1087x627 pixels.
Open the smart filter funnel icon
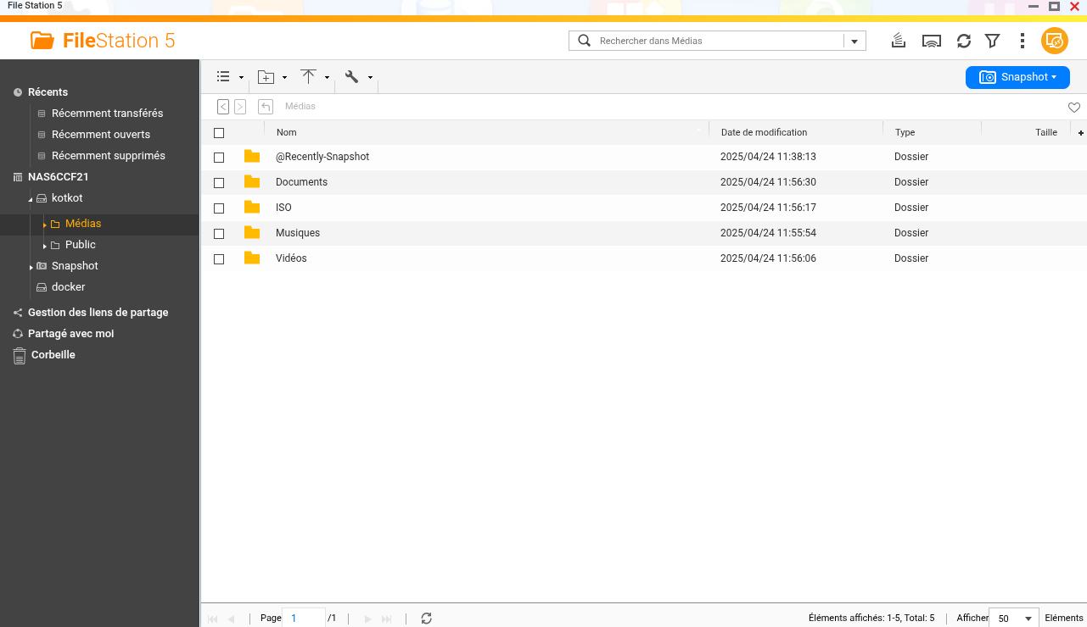(992, 41)
